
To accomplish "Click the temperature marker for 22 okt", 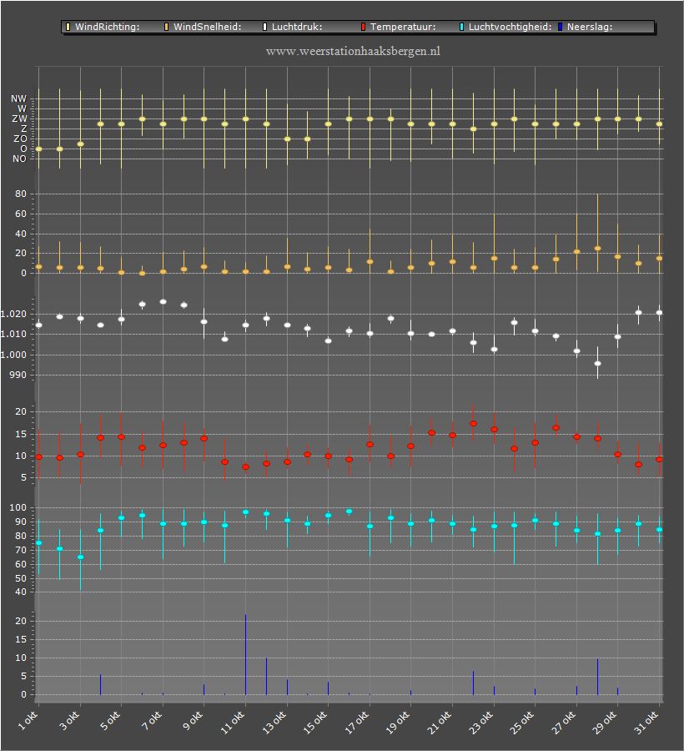I will [x=474, y=423].
